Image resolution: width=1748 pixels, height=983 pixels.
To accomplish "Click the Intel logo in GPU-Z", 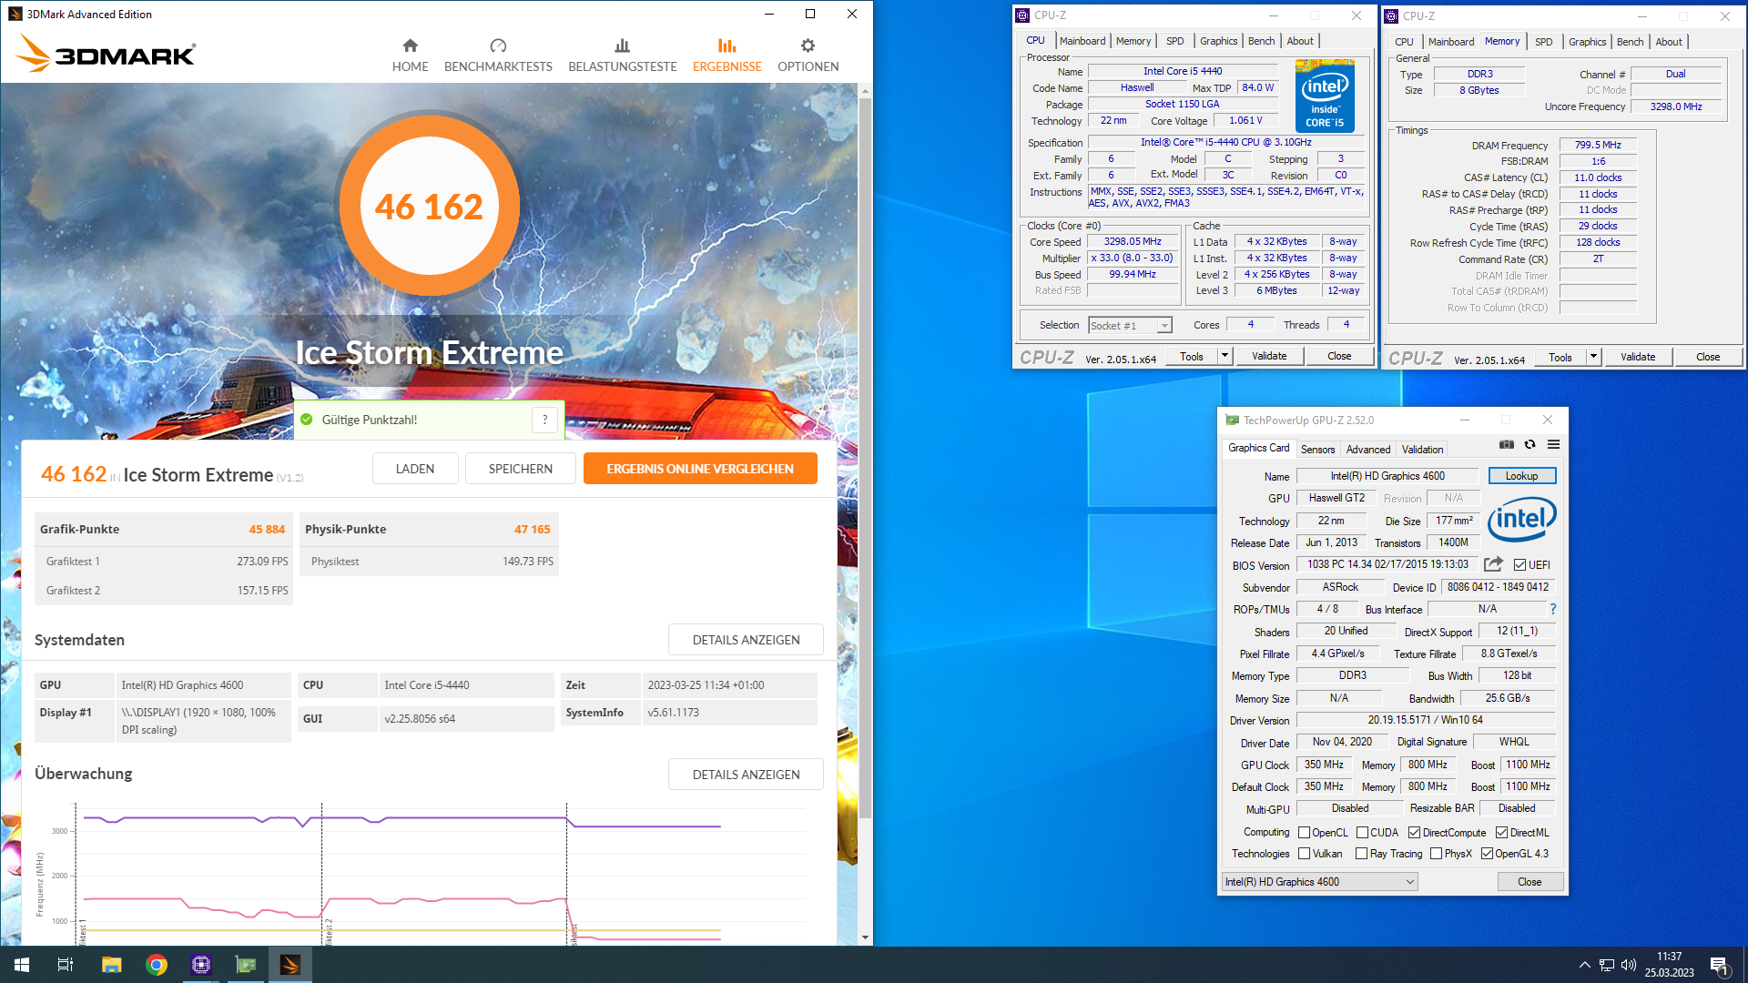I will coord(1521,519).
